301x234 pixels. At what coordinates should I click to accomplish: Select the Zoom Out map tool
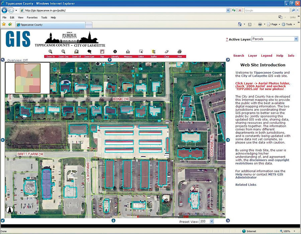[x=63, y=52]
